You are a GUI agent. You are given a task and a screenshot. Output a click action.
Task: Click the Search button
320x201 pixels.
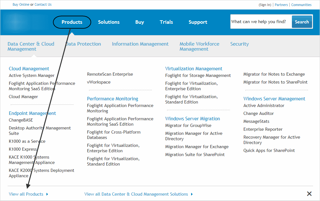302,22
